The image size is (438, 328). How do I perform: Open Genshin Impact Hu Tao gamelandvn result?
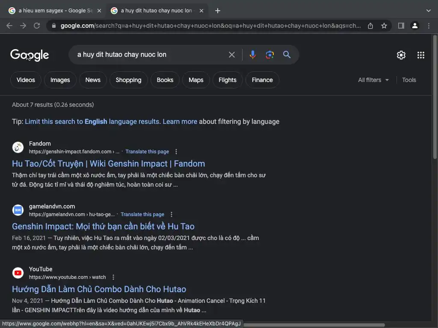click(103, 226)
